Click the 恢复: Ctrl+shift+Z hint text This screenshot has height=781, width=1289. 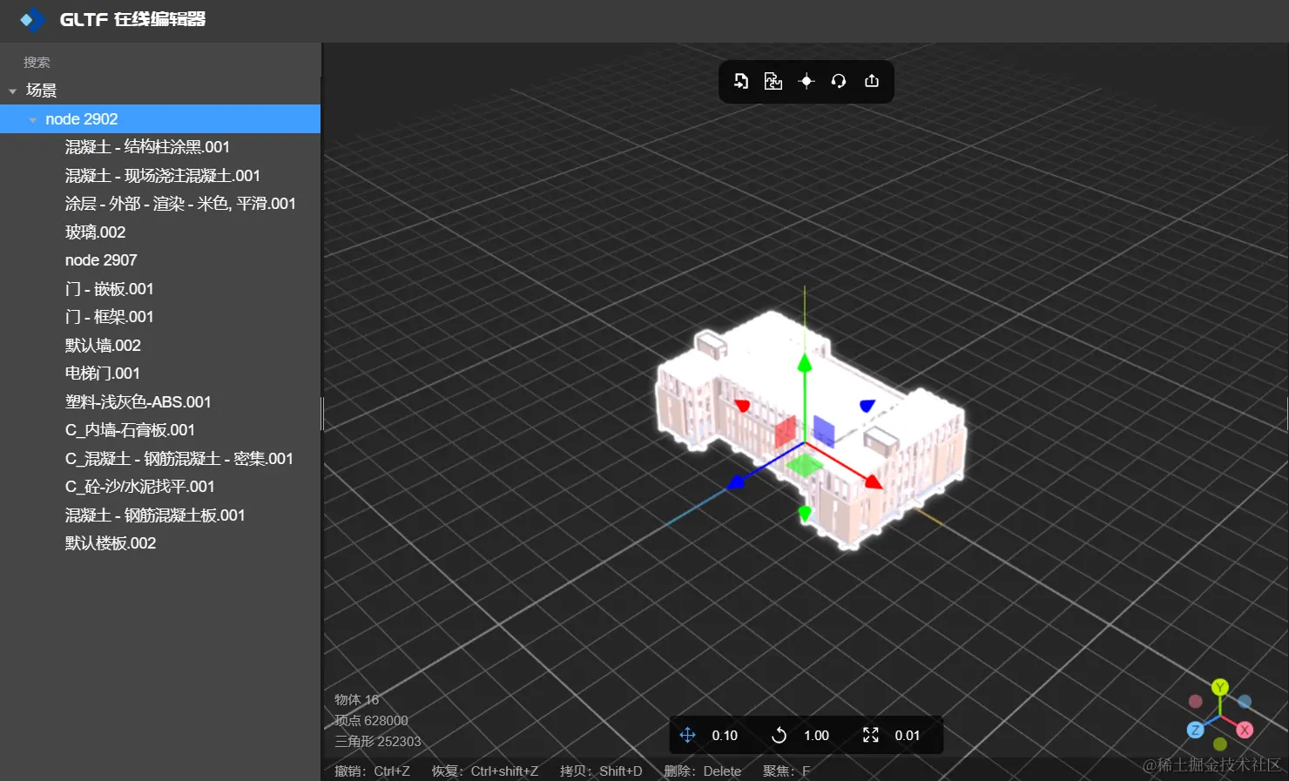[485, 771]
